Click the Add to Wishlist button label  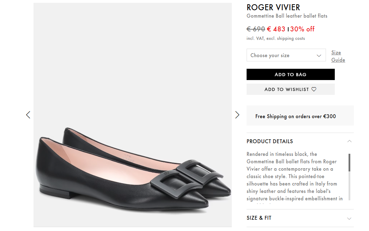(x=286, y=90)
